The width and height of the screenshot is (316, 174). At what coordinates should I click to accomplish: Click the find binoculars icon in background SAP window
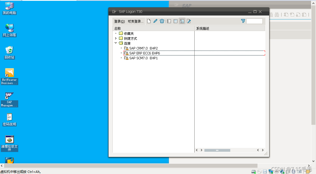pos(271,14)
